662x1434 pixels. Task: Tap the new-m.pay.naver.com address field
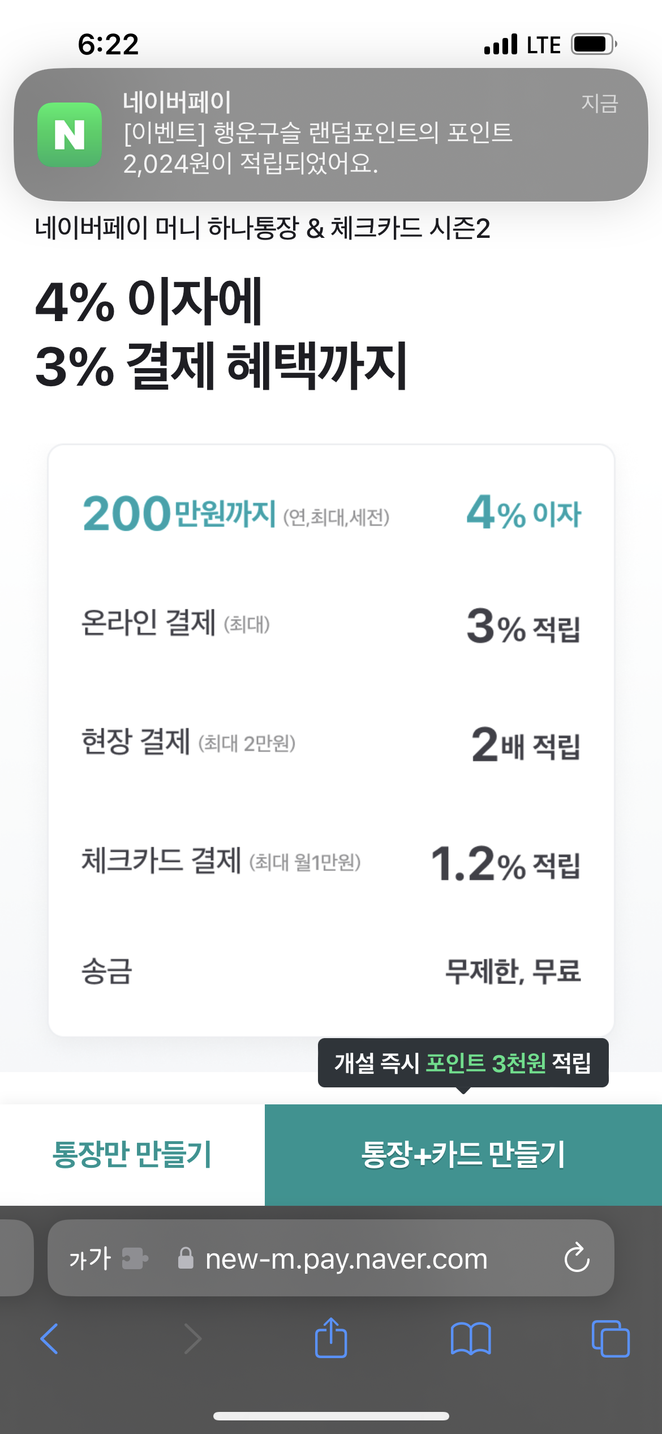click(x=346, y=1258)
